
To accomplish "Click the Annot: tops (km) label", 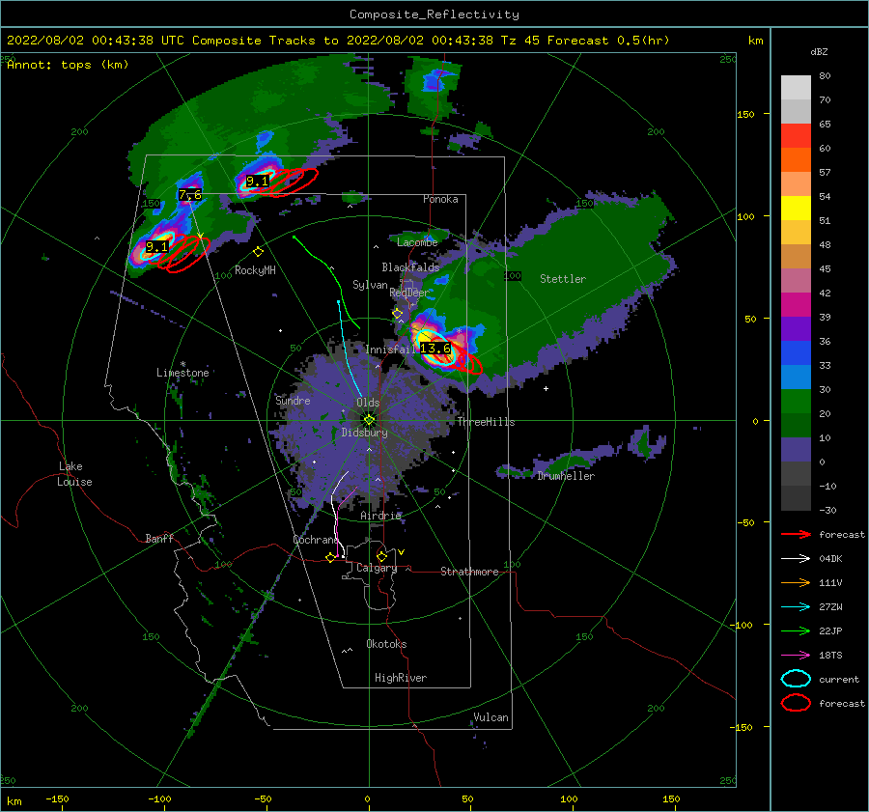I will (68, 65).
